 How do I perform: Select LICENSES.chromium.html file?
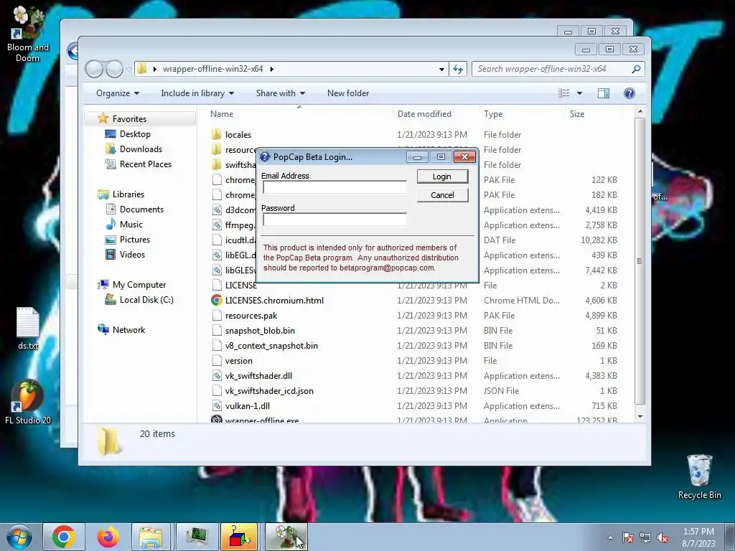point(274,301)
